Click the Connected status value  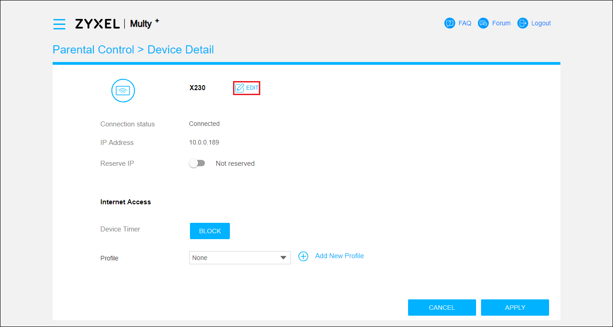(204, 124)
